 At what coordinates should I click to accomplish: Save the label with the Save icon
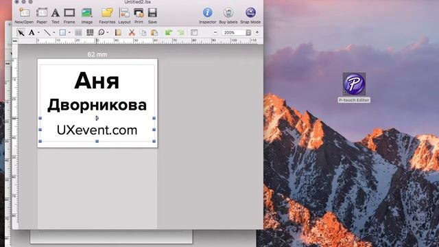(x=152, y=13)
